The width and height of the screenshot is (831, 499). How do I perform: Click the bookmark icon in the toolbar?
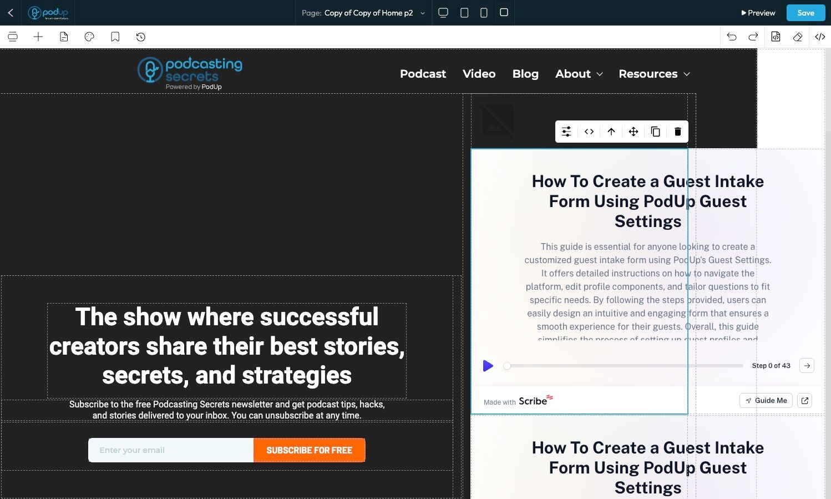(115, 37)
